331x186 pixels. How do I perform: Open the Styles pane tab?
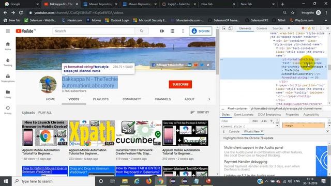225,115
